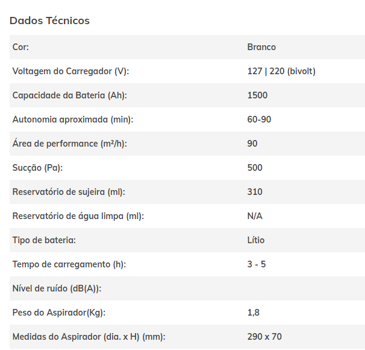Click the "Área de performance (m²/h):" label
This screenshot has height=350, width=365.
click(x=70, y=144)
